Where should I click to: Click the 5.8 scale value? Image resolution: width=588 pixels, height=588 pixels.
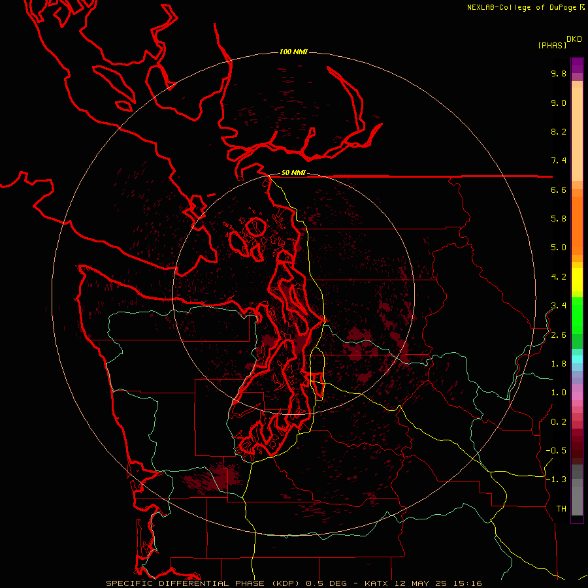tap(559, 219)
